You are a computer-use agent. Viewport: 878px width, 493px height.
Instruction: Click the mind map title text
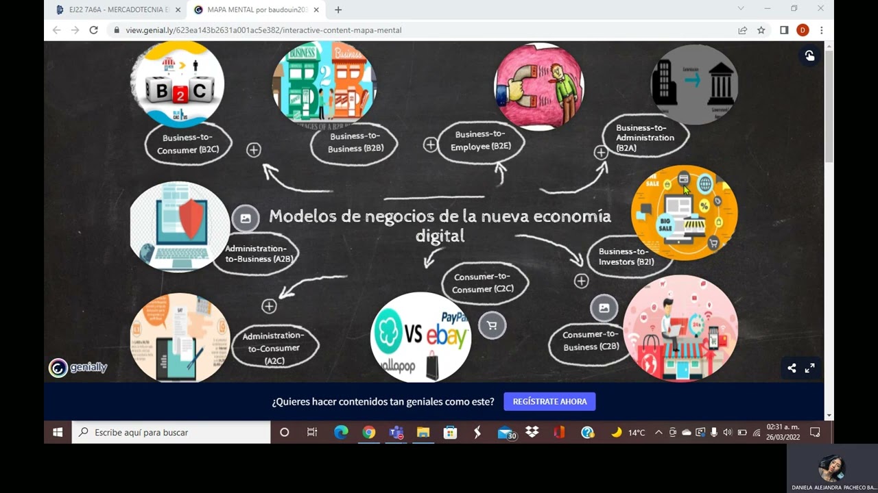440,226
